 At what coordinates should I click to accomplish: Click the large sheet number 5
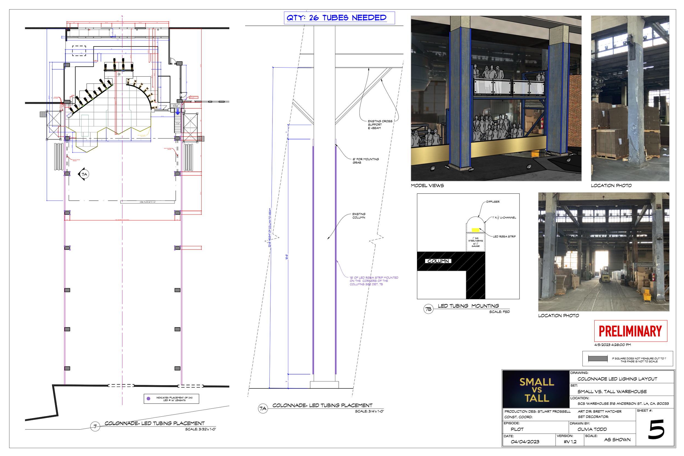pyautogui.click(x=656, y=429)
